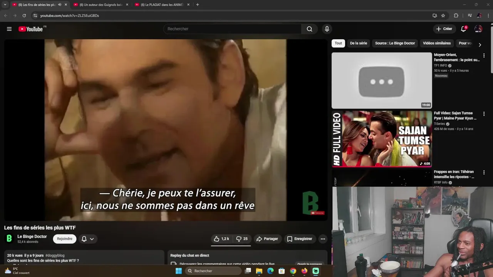Click the Partager share button
The image size is (493, 277).
click(267, 239)
